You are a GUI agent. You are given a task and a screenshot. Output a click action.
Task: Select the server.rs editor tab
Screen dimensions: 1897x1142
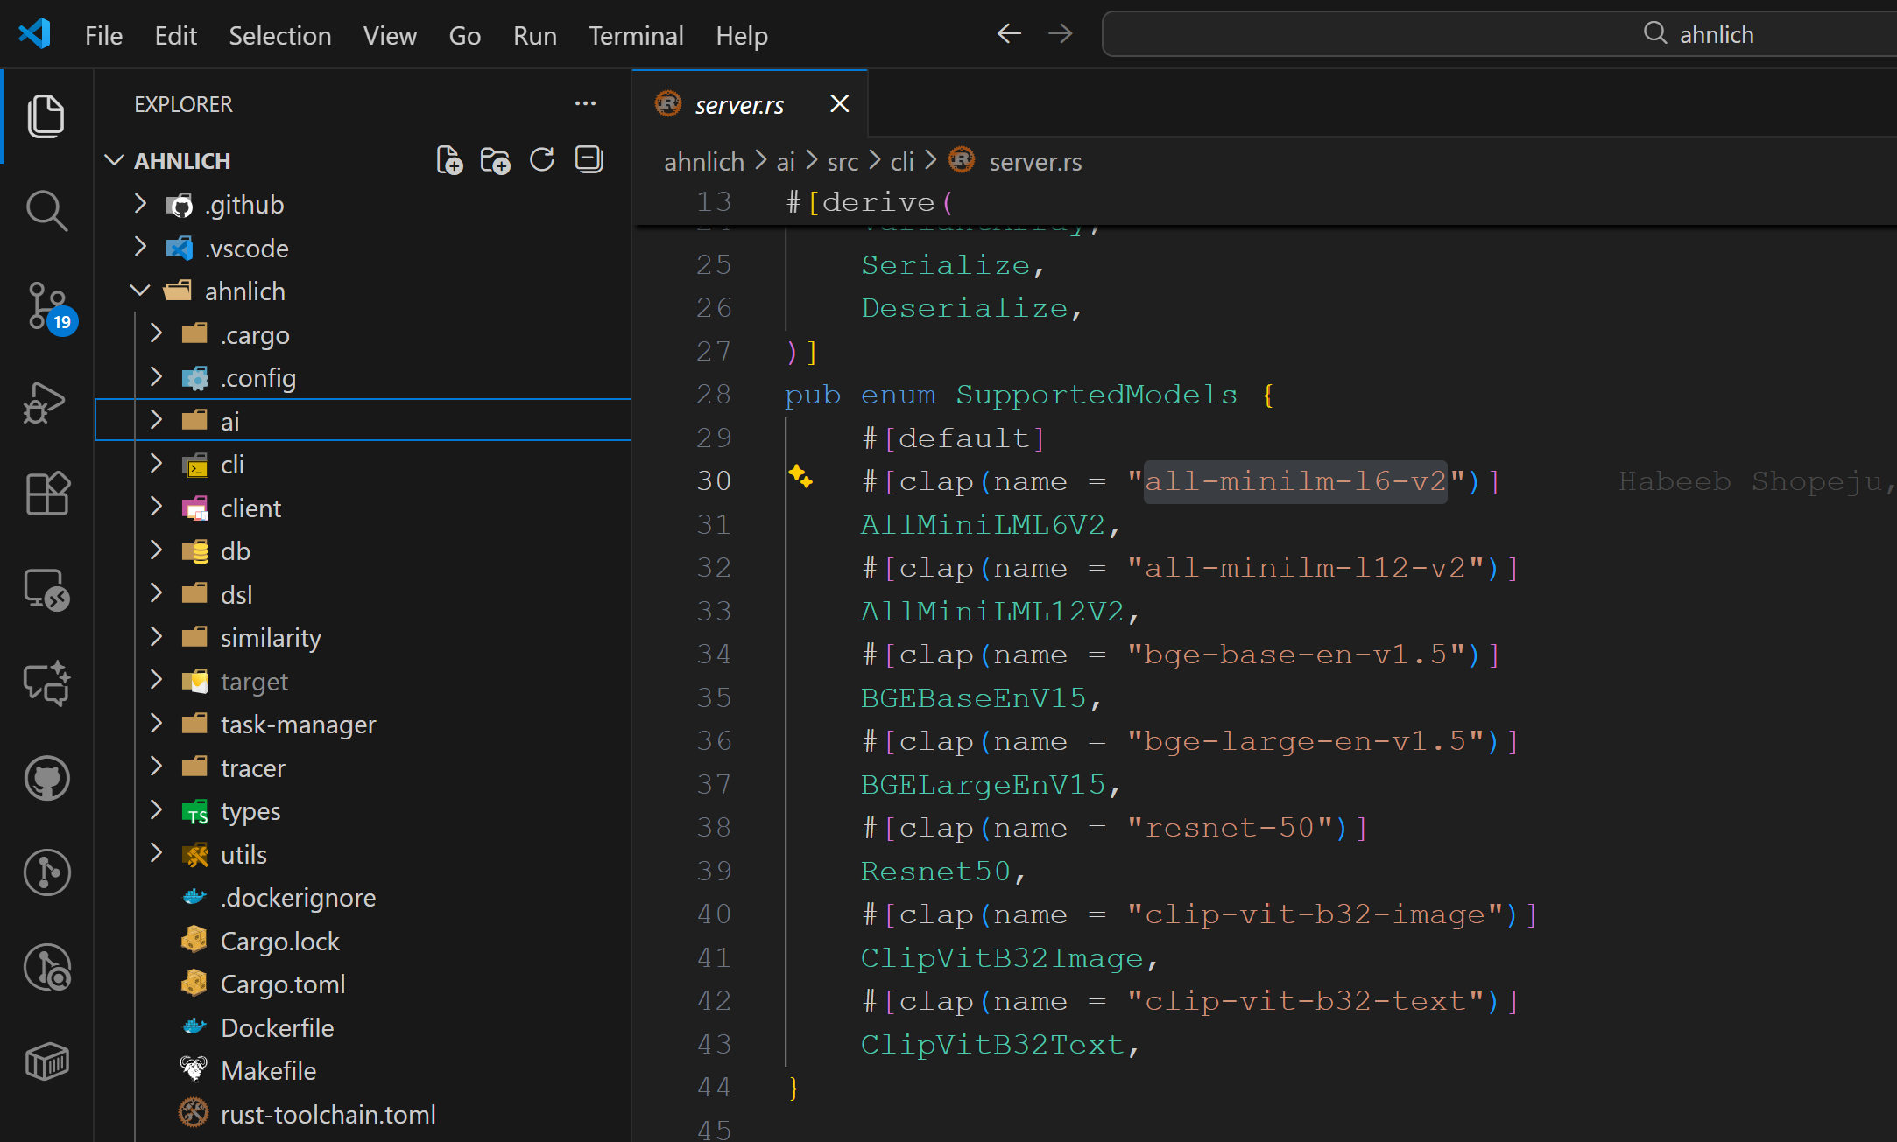click(x=740, y=104)
